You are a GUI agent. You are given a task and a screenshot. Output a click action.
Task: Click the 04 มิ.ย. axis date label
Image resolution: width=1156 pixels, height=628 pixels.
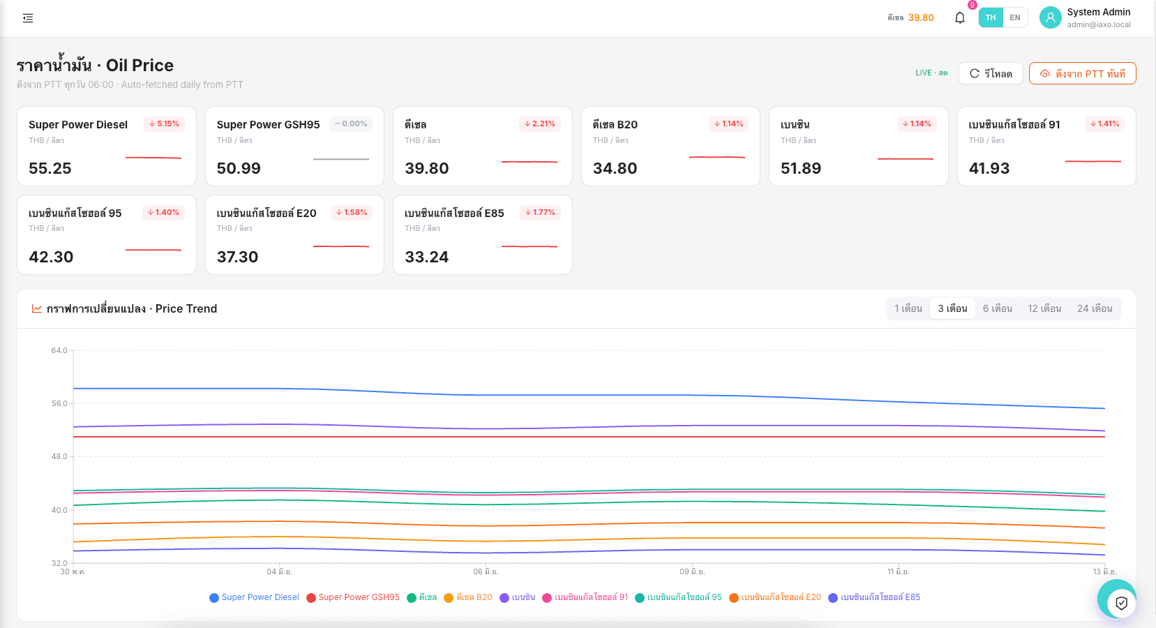[x=280, y=572]
